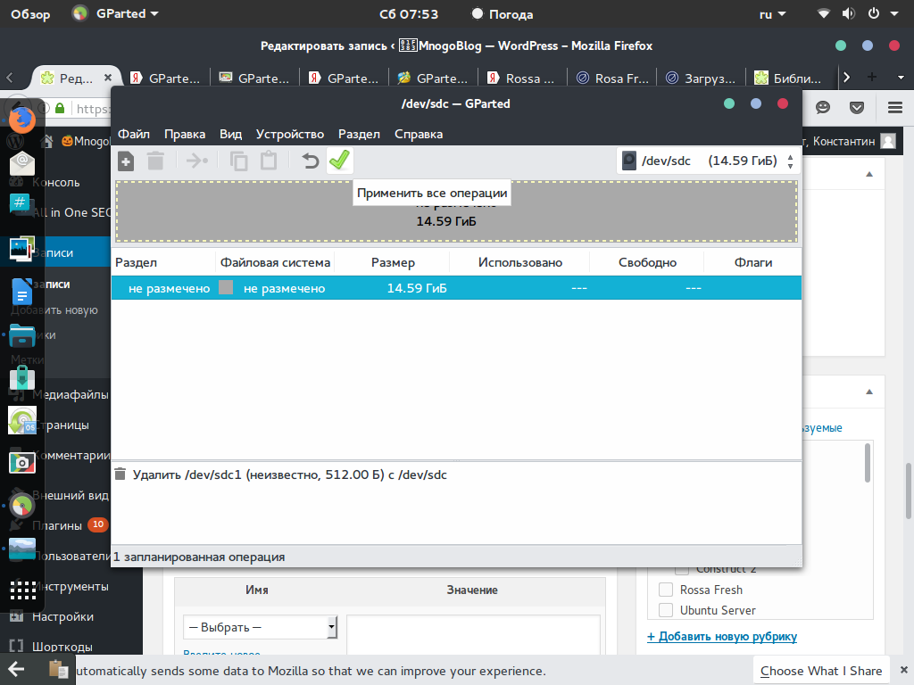The width and height of the screenshot is (914, 685).
Task: Switch to the Библи... Firefox tab
Action: click(789, 78)
